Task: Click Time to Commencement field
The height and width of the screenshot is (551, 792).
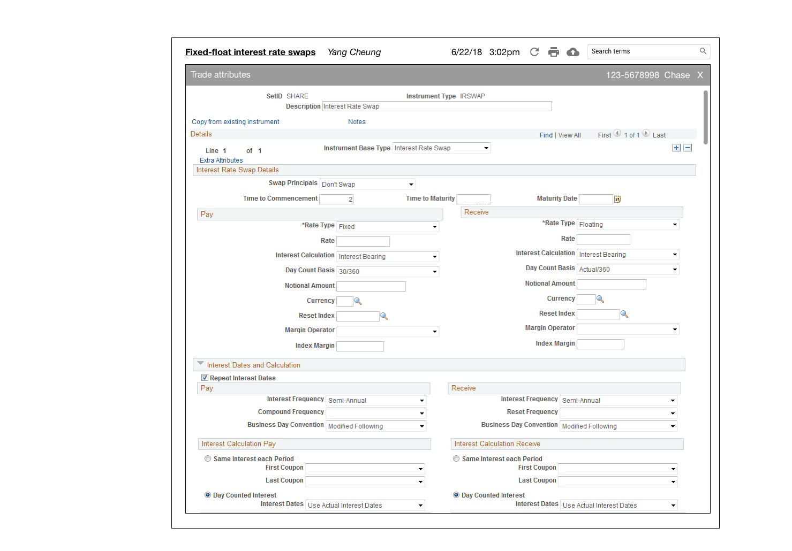Action: (336, 199)
